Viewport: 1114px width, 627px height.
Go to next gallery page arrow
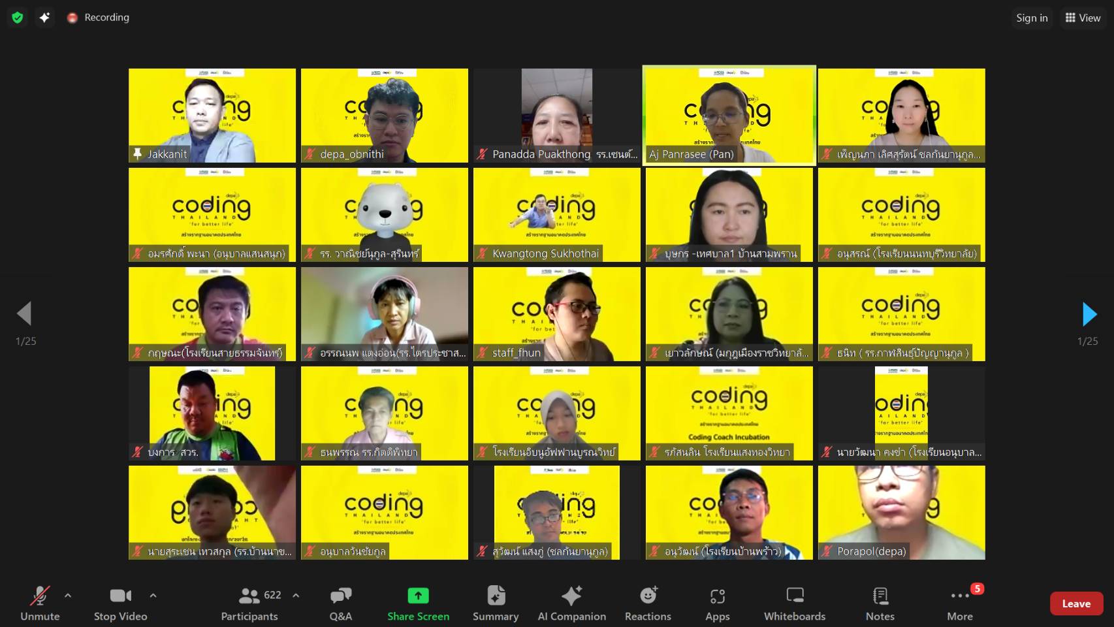(x=1089, y=314)
